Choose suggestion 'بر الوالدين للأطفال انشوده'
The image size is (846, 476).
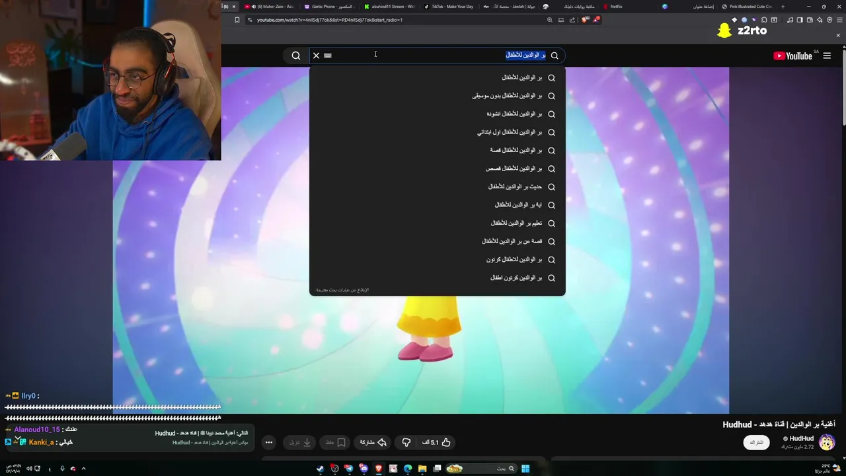[x=438, y=114]
